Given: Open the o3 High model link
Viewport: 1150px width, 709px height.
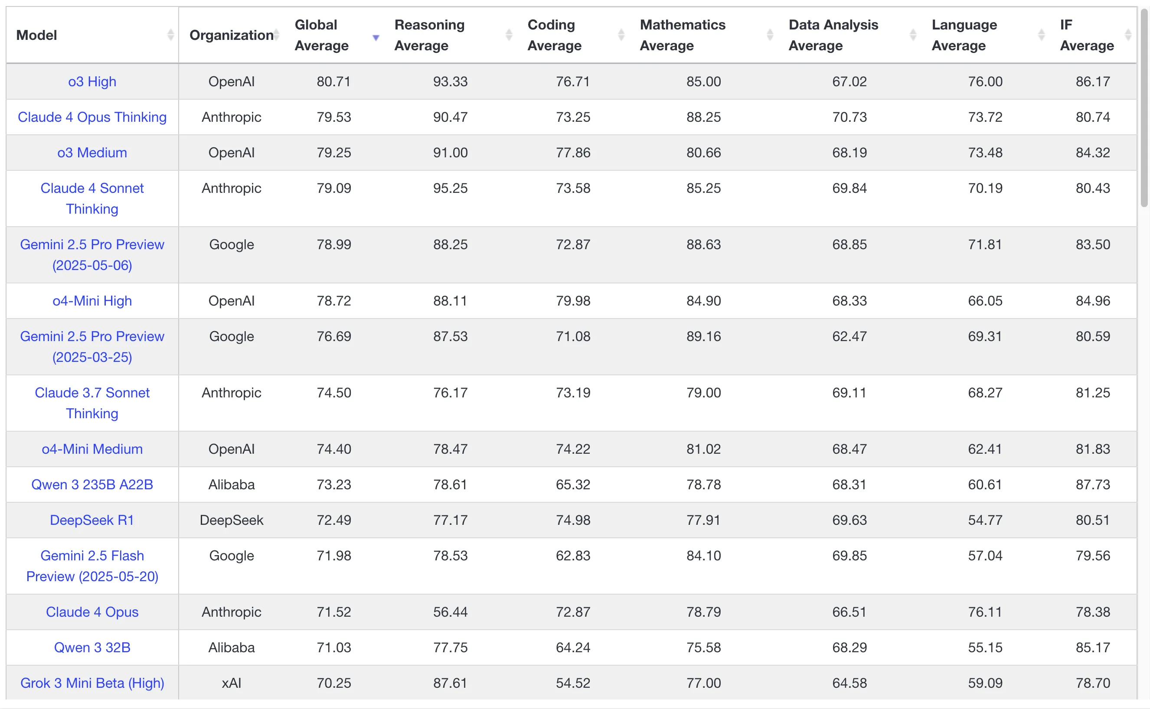Looking at the screenshot, I should [x=92, y=81].
